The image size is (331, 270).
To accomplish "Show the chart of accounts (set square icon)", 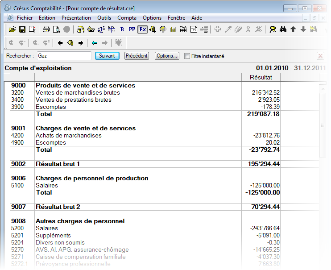I will [91, 29].
